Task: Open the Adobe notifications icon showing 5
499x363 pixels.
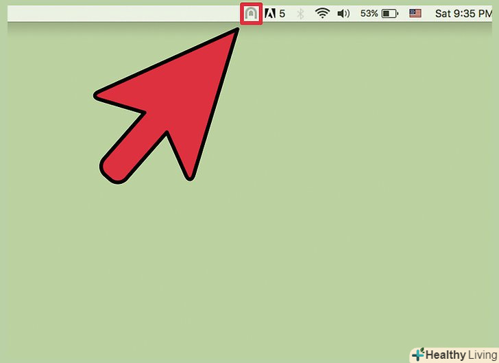Action: [x=275, y=14]
